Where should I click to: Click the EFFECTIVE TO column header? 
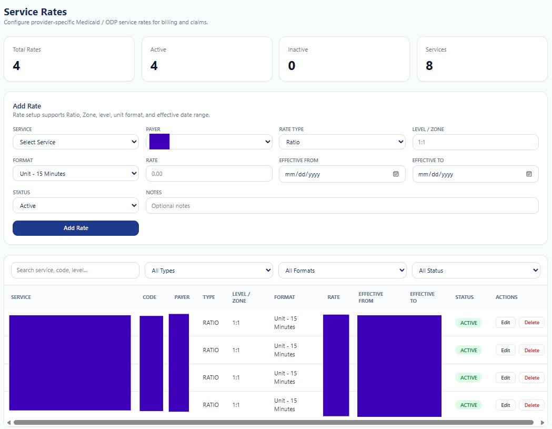click(x=422, y=297)
